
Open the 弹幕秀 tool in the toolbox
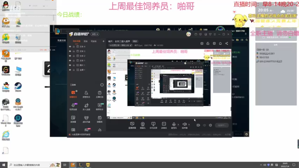coord(99,119)
